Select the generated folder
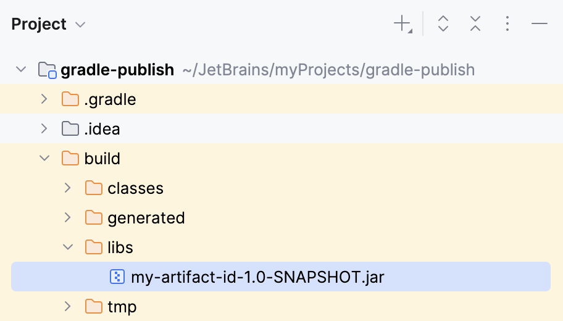Viewport: 563px width, 321px height. click(x=146, y=218)
